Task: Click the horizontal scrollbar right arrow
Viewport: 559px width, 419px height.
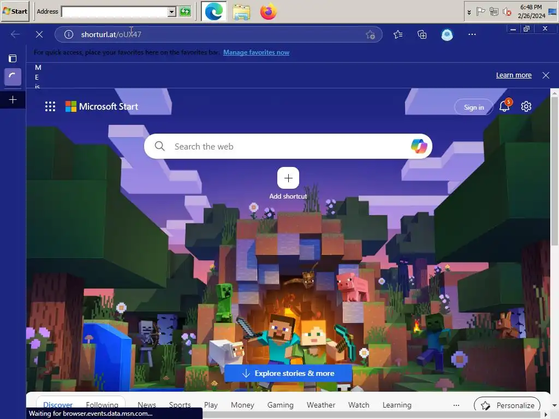Action: [x=546, y=415]
